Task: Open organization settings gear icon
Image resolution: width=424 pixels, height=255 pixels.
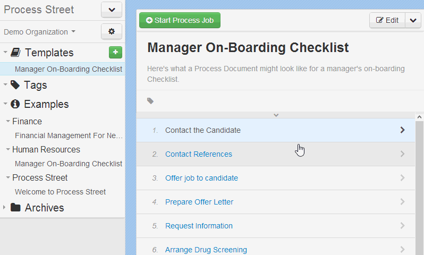Action: pyautogui.click(x=112, y=31)
